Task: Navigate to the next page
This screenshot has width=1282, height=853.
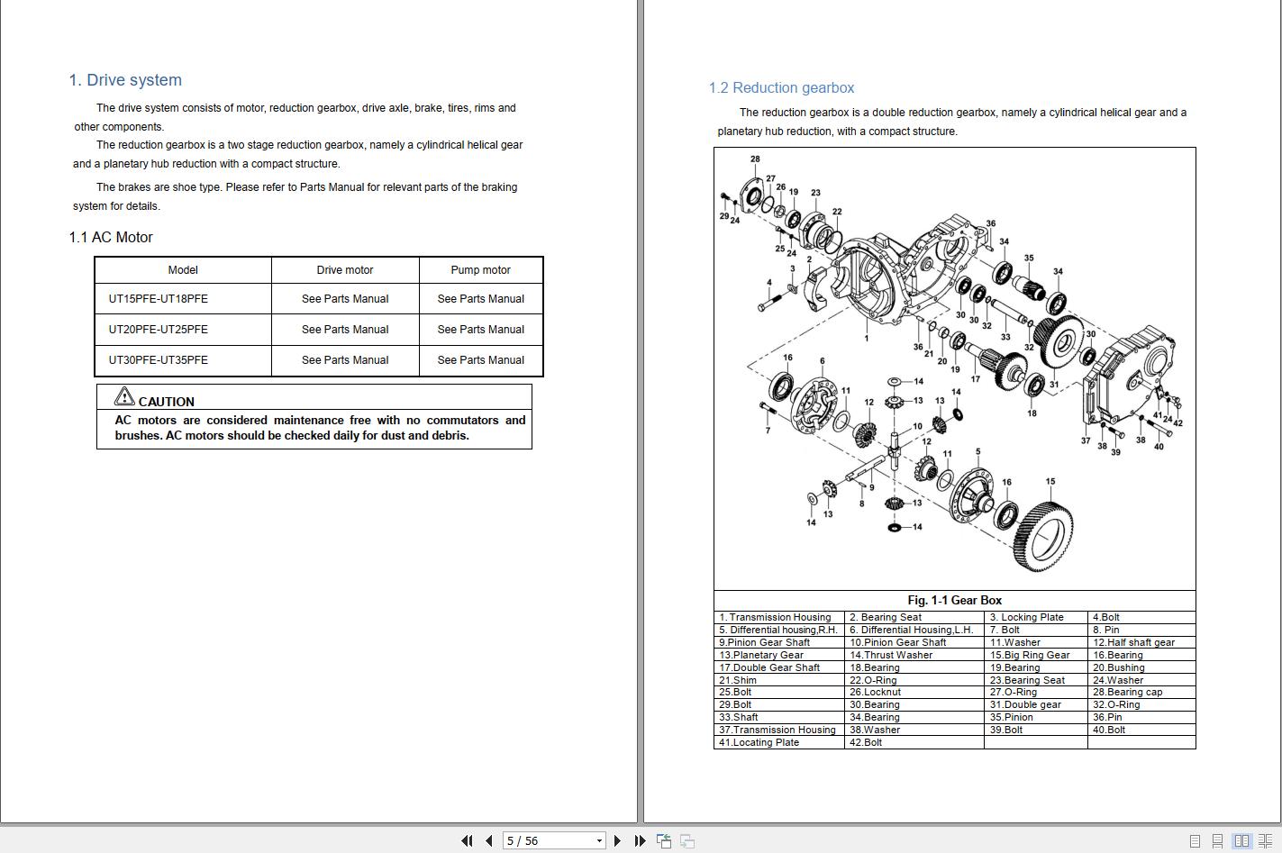Action: pos(618,840)
